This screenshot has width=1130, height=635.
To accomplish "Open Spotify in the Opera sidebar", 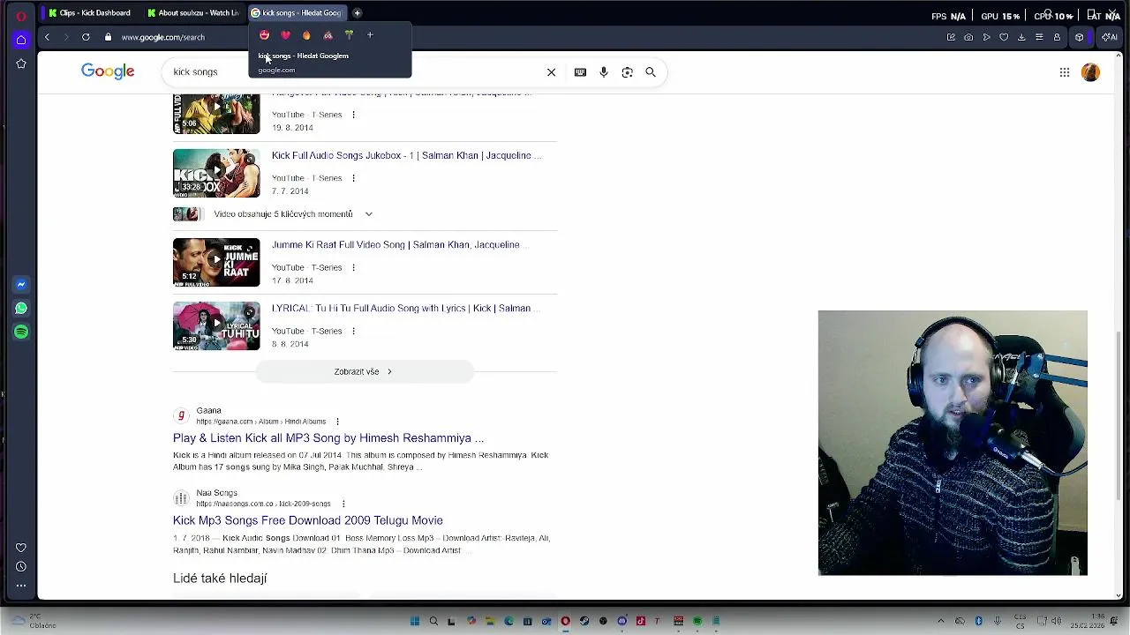I will tap(21, 332).
